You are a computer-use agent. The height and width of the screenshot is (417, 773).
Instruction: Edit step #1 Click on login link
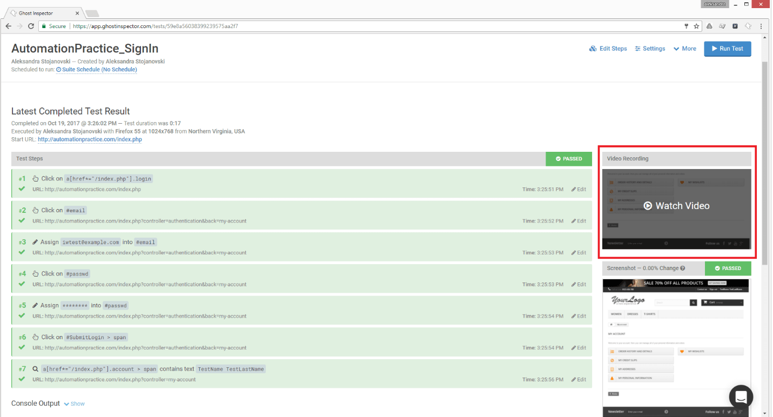pyautogui.click(x=579, y=190)
